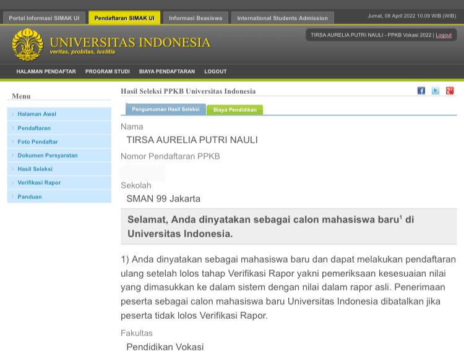Click the chevron next to Halaman Awal
The image size is (464, 359).
coord(13,114)
